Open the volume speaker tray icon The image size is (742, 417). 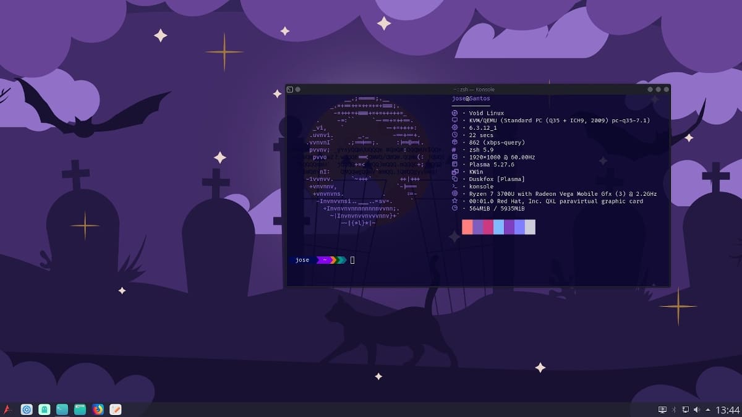click(697, 410)
